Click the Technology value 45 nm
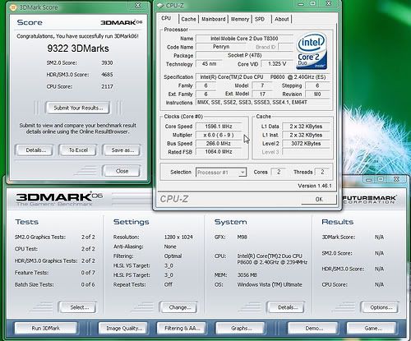Image resolution: width=411 pixels, height=341 pixels. click(209, 64)
